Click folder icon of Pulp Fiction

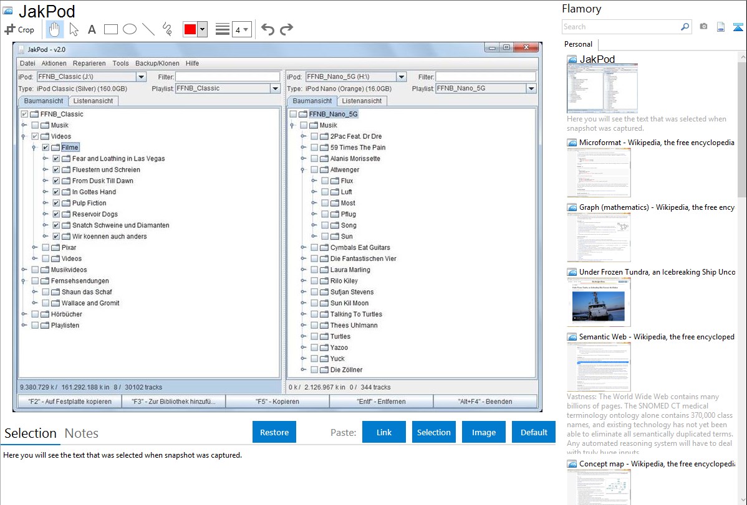click(66, 203)
